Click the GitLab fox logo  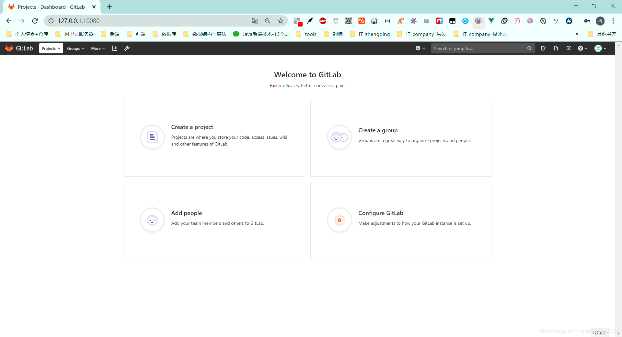(x=9, y=48)
